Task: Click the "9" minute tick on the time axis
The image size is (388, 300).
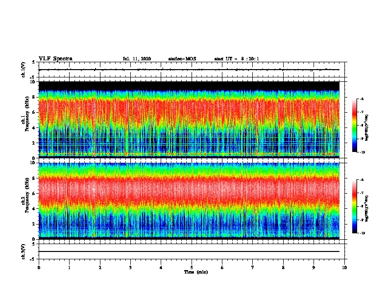Action: (314, 268)
